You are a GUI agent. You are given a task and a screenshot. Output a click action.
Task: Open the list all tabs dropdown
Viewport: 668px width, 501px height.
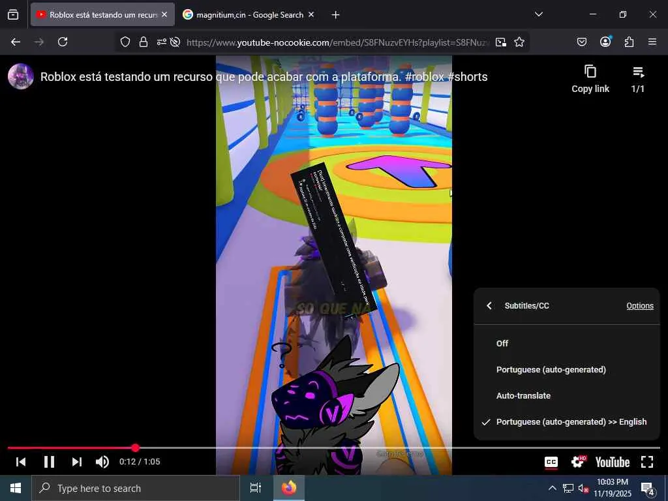[x=539, y=14]
